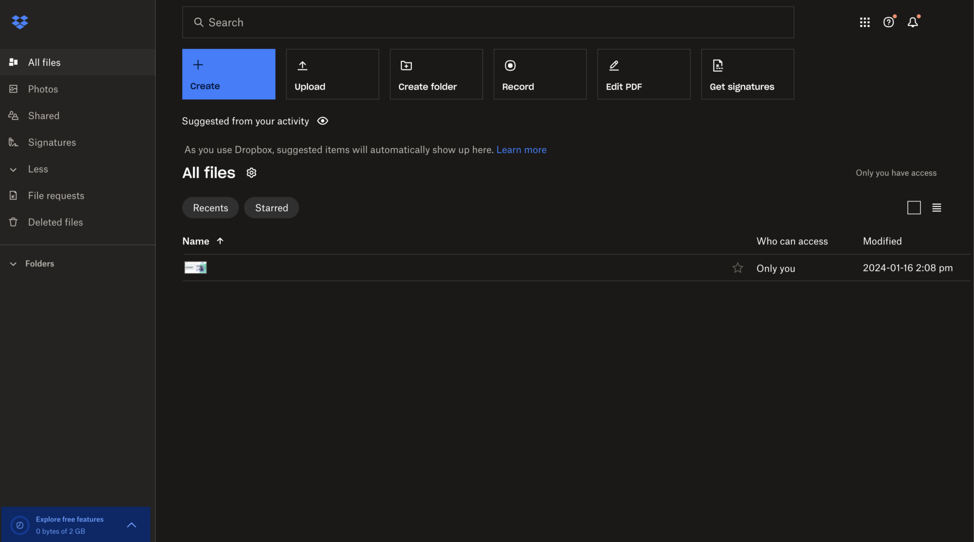Open the help question mark icon
The width and height of the screenshot is (974, 542).
point(888,22)
